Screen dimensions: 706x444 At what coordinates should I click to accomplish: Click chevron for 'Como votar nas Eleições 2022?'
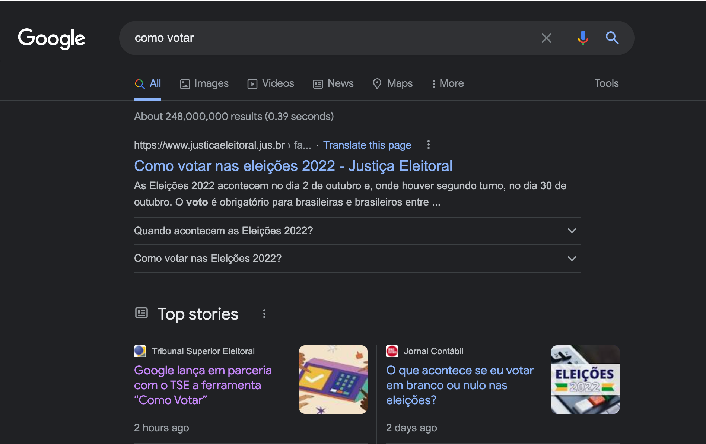pos(572,259)
